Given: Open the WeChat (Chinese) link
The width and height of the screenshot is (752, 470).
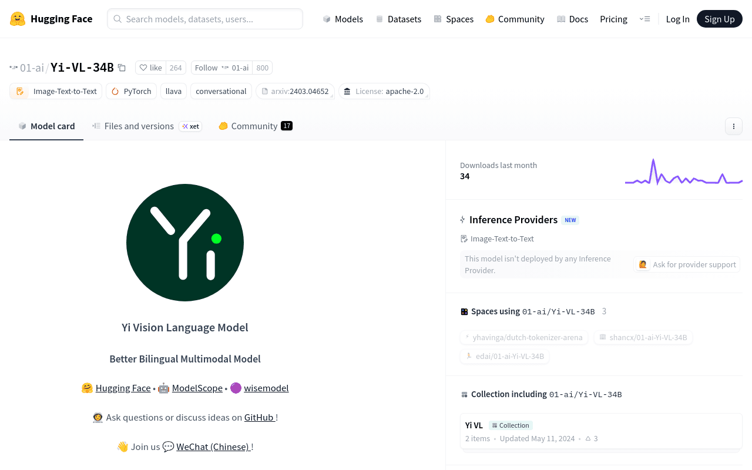Looking at the screenshot, I should tap(214, 446).
